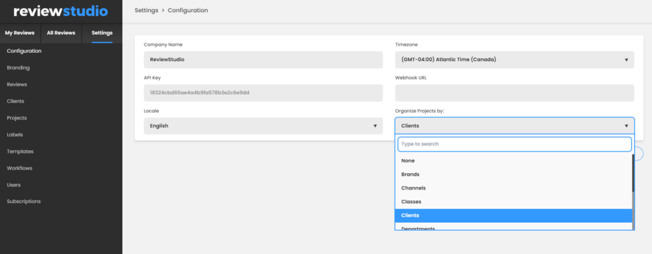Click the Webhook URL input field
Viewport: 652px width, 254px height.
click(x=514, y=93)
